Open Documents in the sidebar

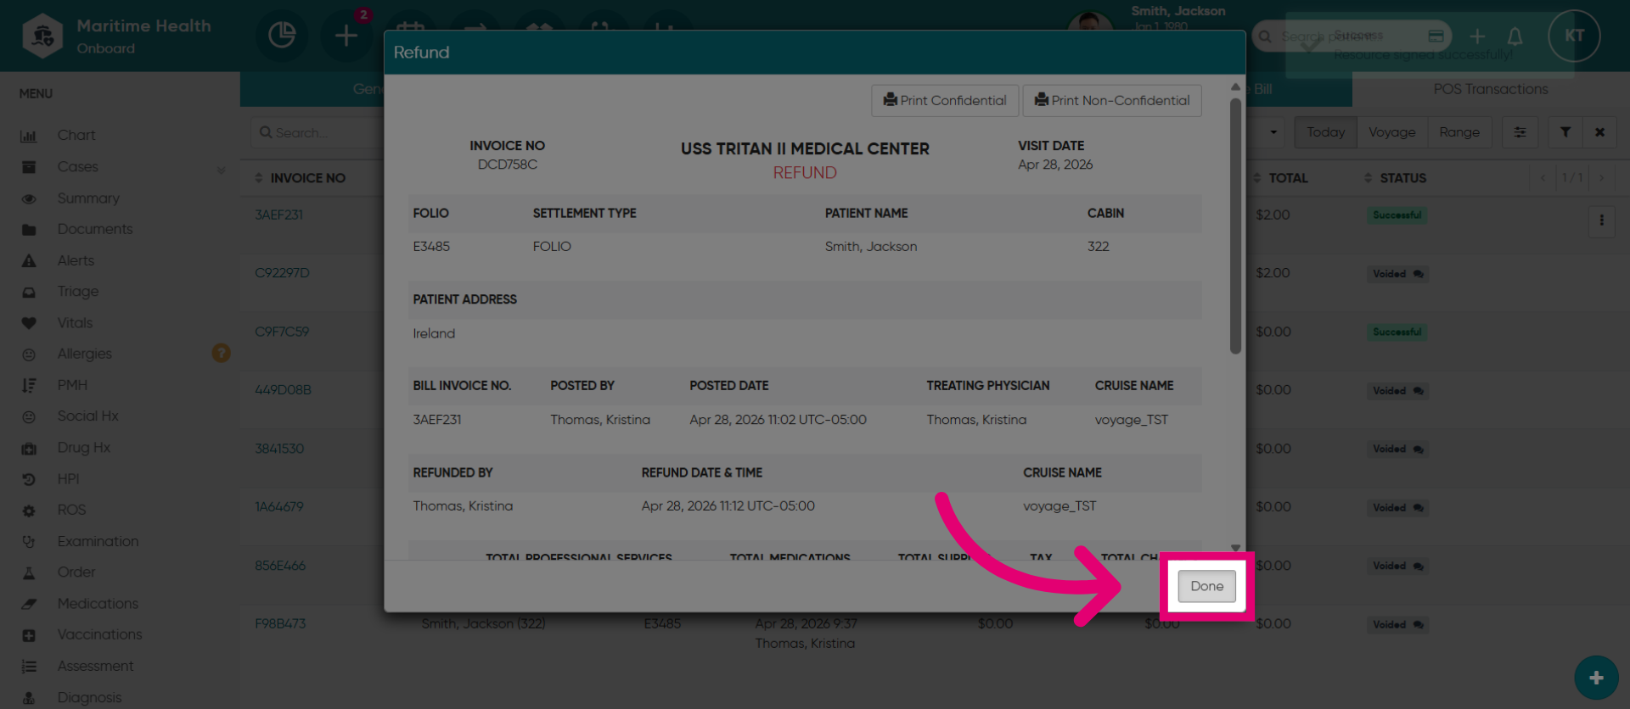(95, 229)
